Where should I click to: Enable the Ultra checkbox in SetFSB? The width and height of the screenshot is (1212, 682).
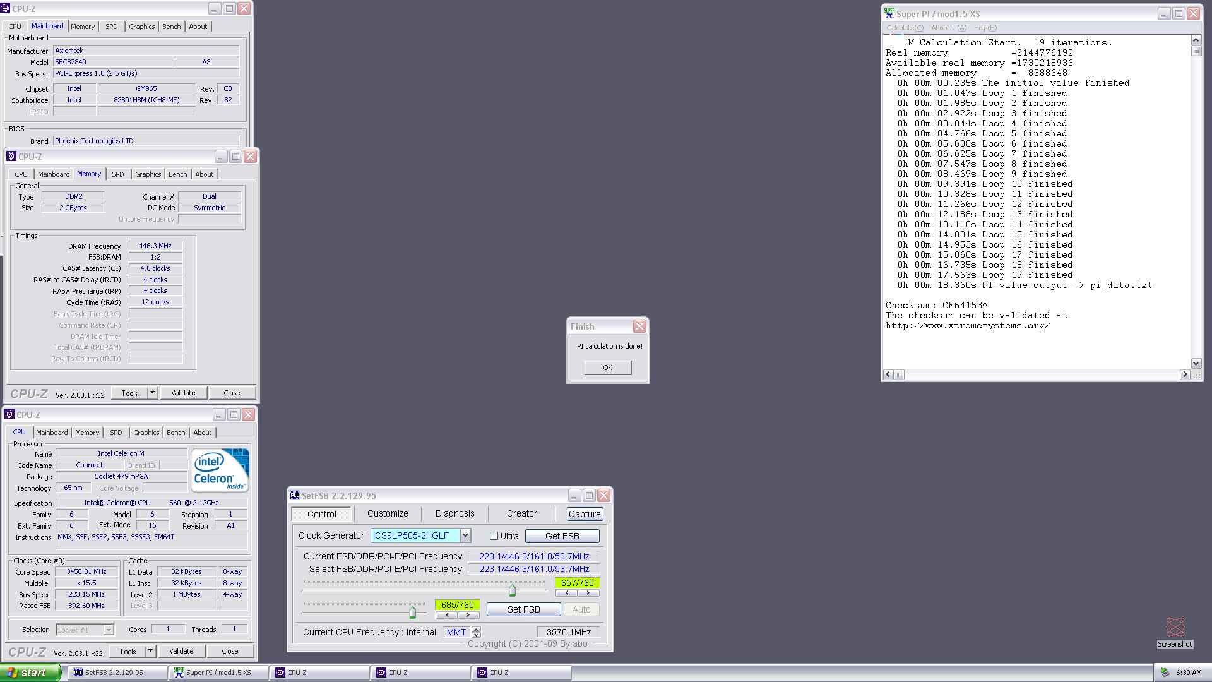point(494,536)
